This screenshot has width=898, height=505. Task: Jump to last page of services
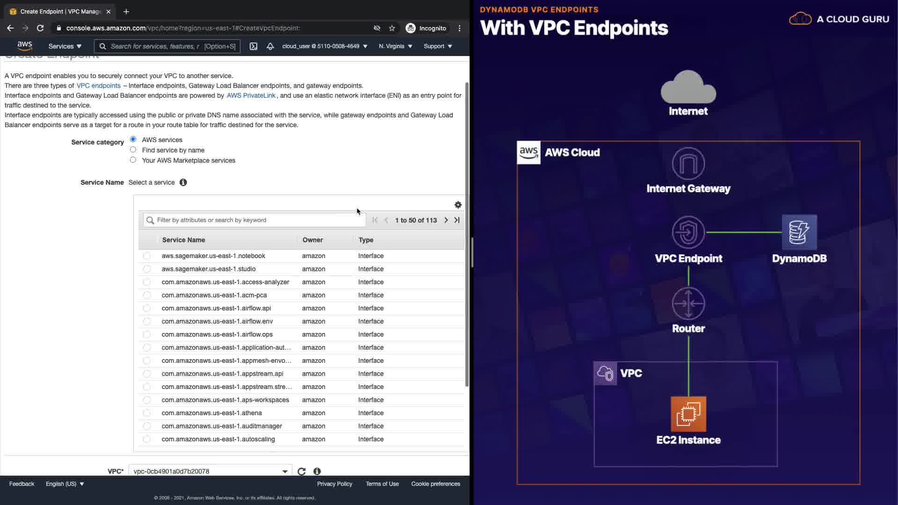click(x=457, y=220)
